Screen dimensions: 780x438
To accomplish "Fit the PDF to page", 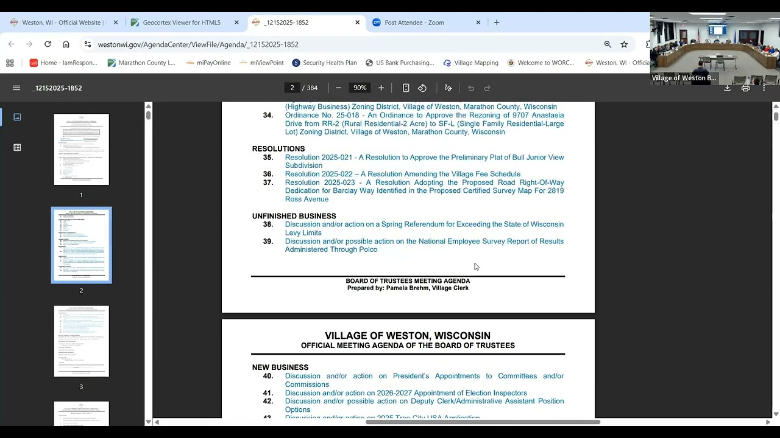I will click(x=406, y=88).
